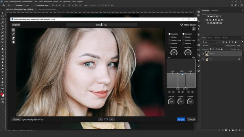Switch to the История tab
The height and width of the screenshot is (137, 244).
[x=225, y=38]
